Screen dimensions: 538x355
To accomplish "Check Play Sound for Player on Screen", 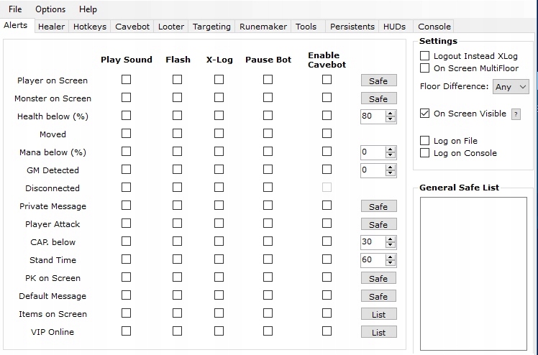I will pos(127,80).
